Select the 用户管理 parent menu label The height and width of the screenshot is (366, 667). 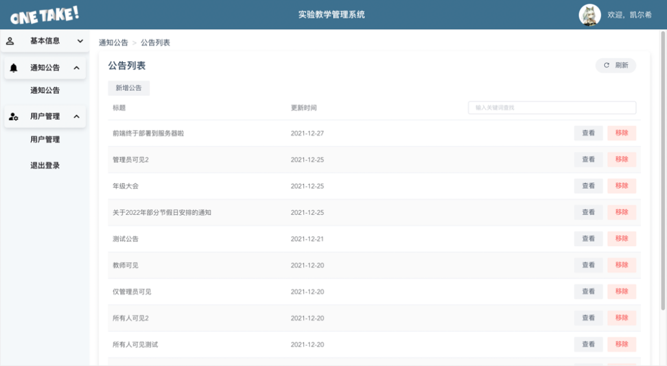(x=45, y=116)
